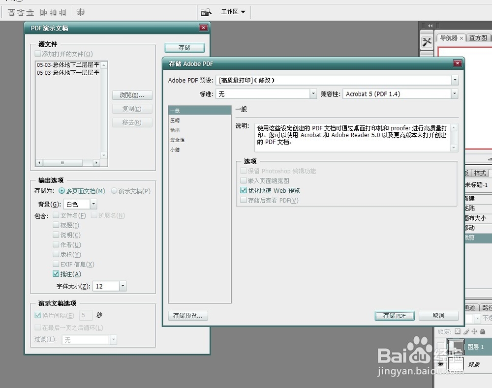The image size is (492, 388).
Task: Click the 浏览 button
Action: tap(132, 95)
